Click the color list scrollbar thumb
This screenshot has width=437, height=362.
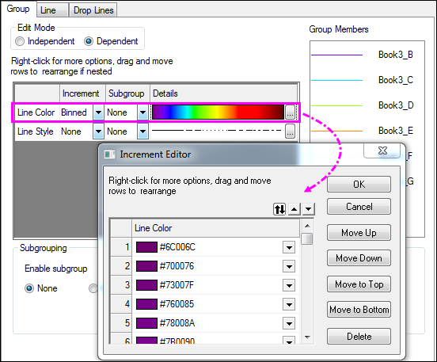307,238
